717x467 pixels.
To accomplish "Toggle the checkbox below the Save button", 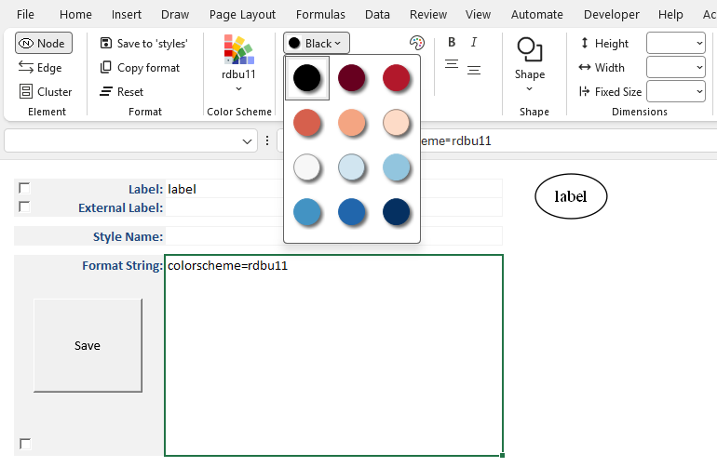I will click(x=25, y=443).
